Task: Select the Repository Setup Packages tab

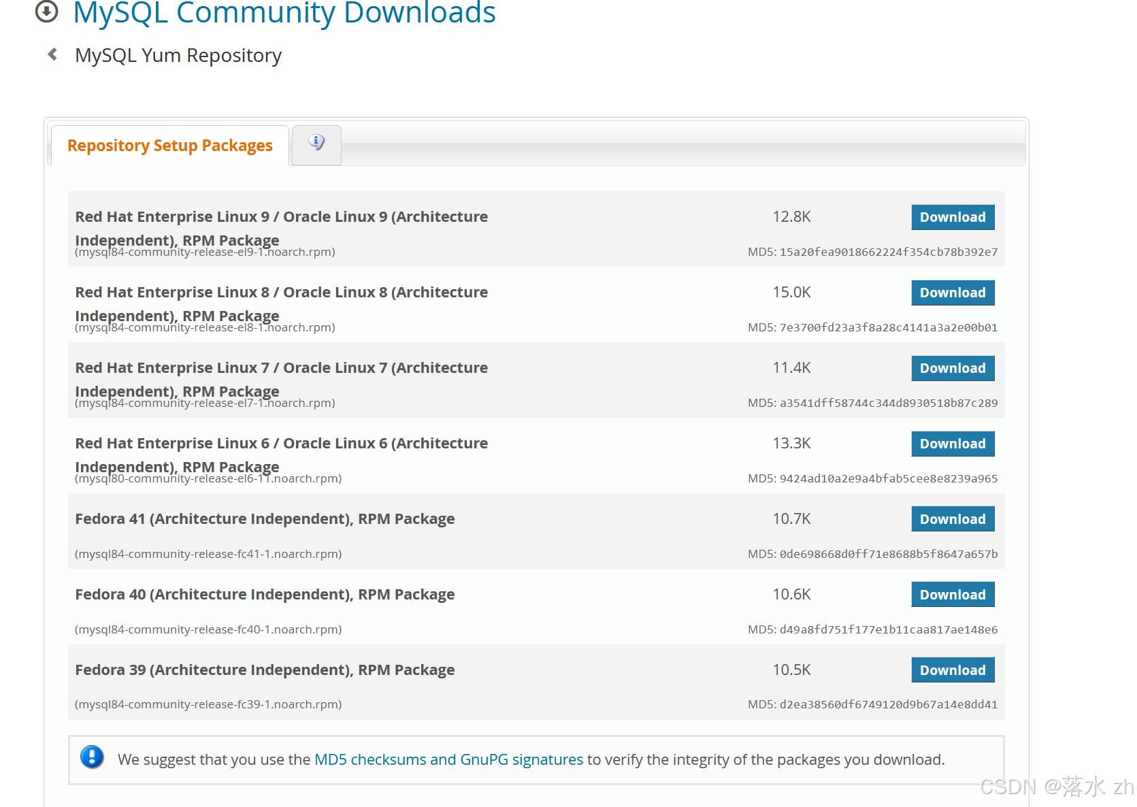Action: (170, 146)
